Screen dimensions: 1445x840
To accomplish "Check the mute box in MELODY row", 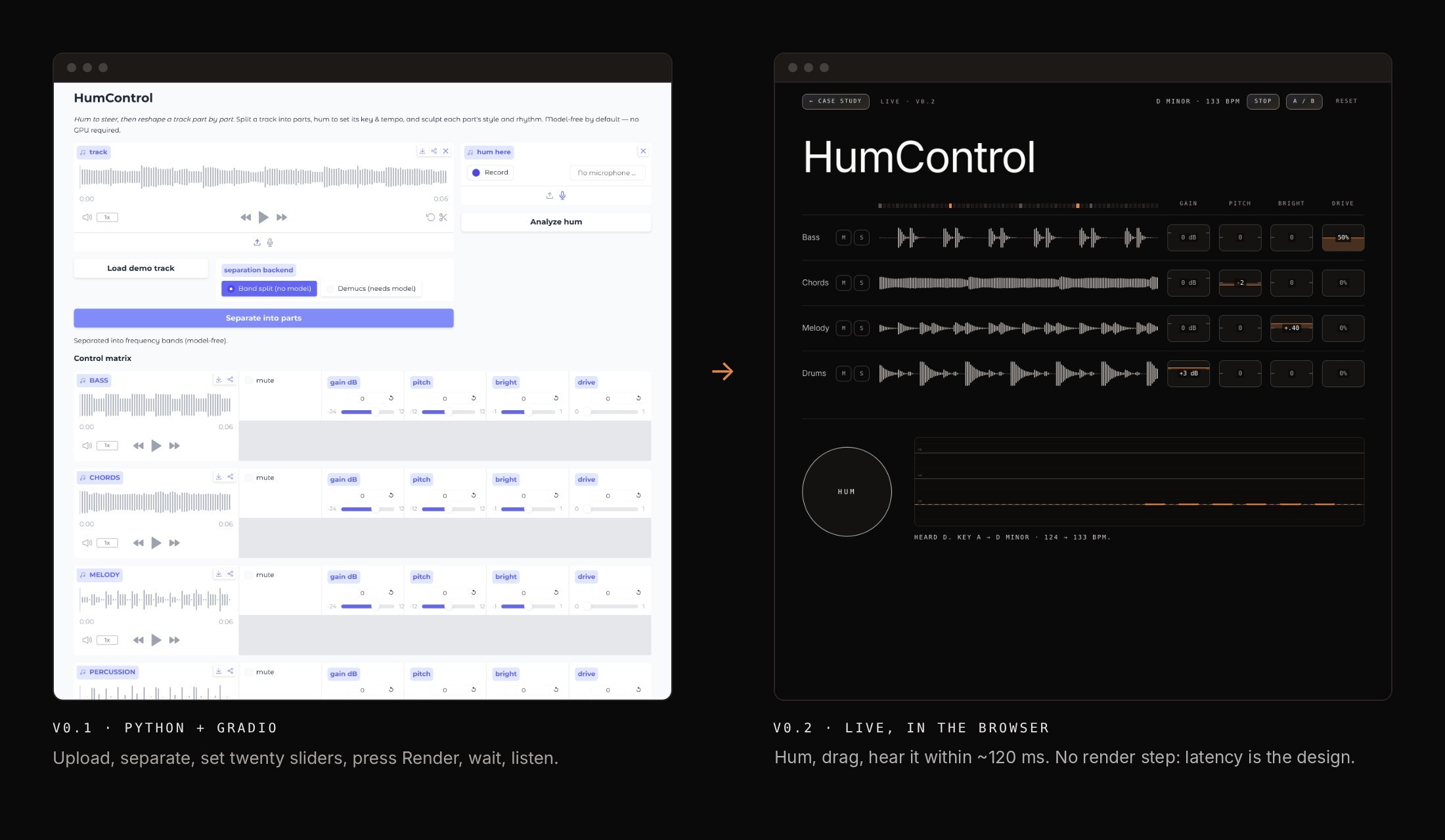I will 249,575.
